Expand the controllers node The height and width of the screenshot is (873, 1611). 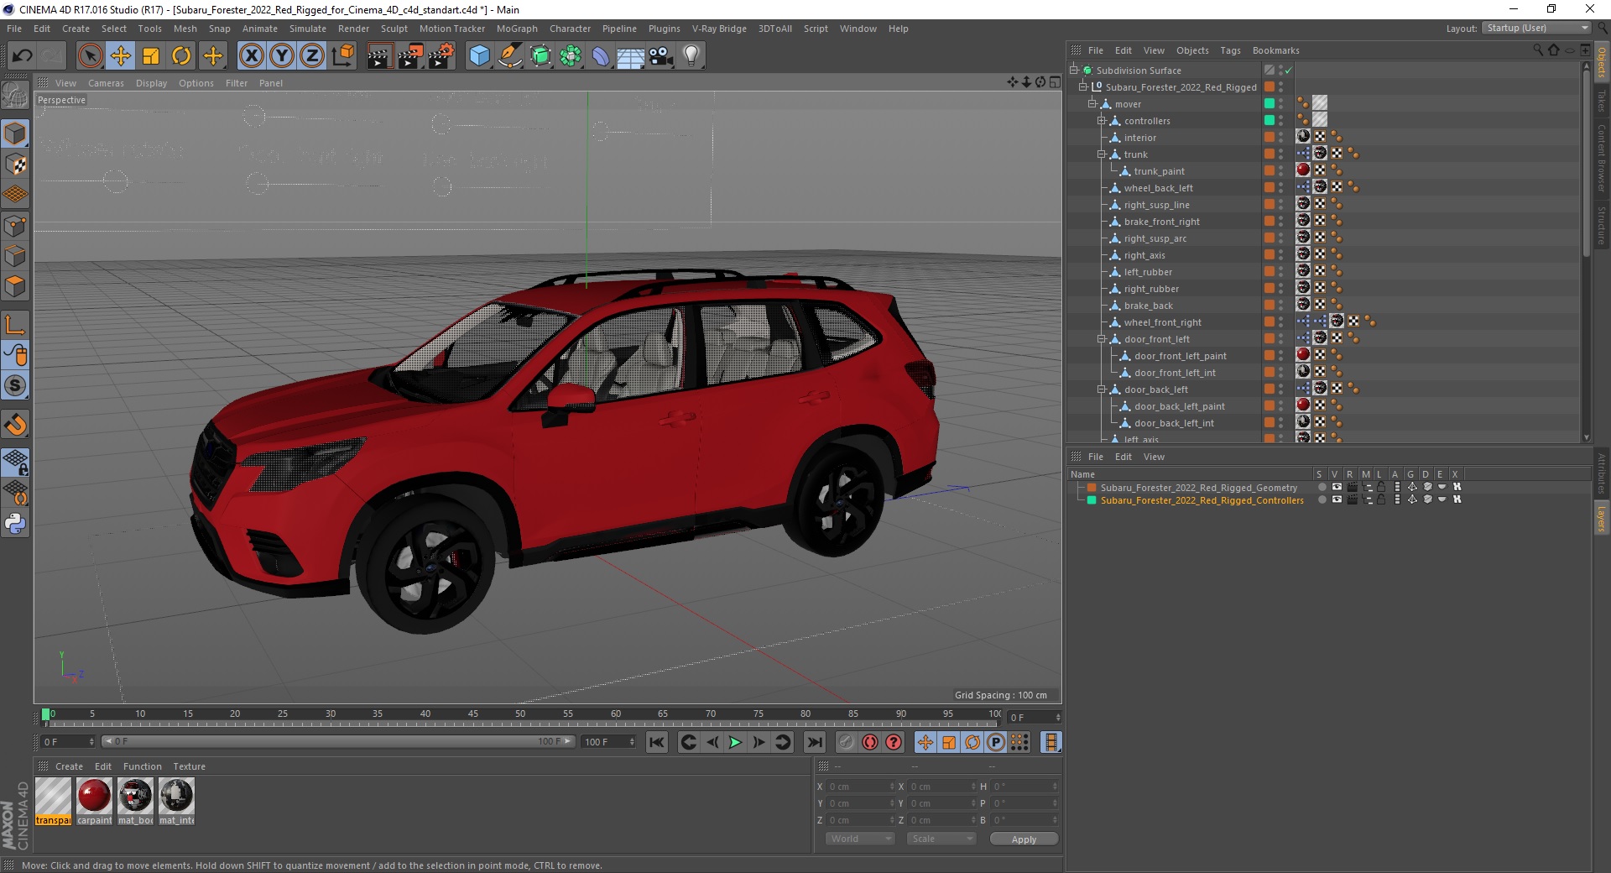click(1102, 121)
